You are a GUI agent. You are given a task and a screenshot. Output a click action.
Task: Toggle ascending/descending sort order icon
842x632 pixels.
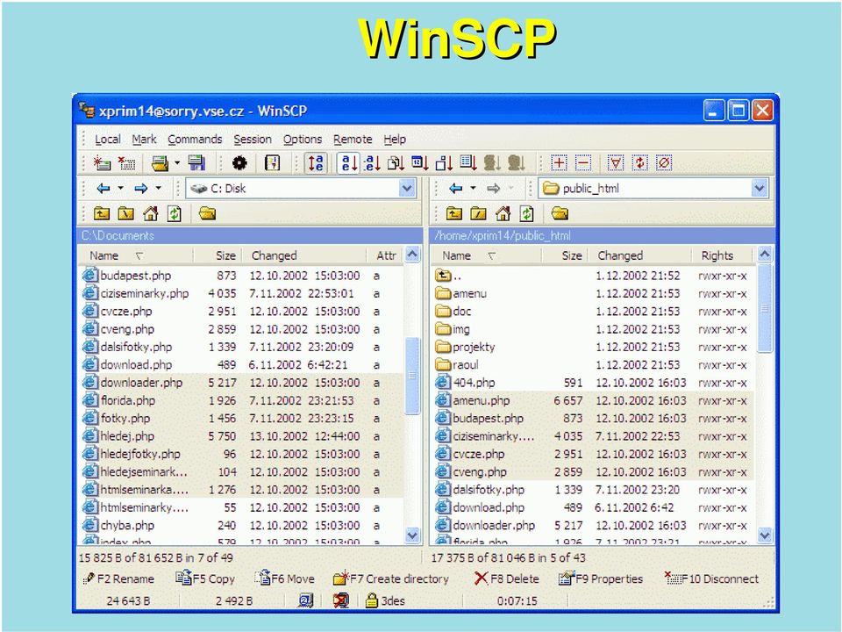(316, 163)
